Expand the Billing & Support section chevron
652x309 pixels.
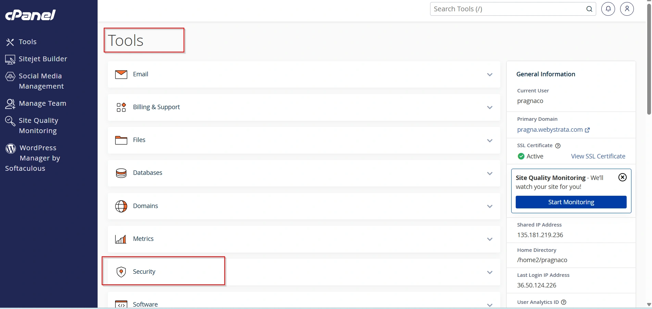[490, 107]
